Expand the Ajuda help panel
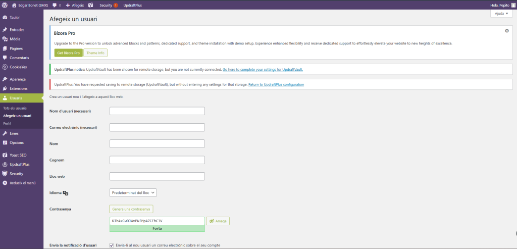The image size is (517, 249). (501, 14)
